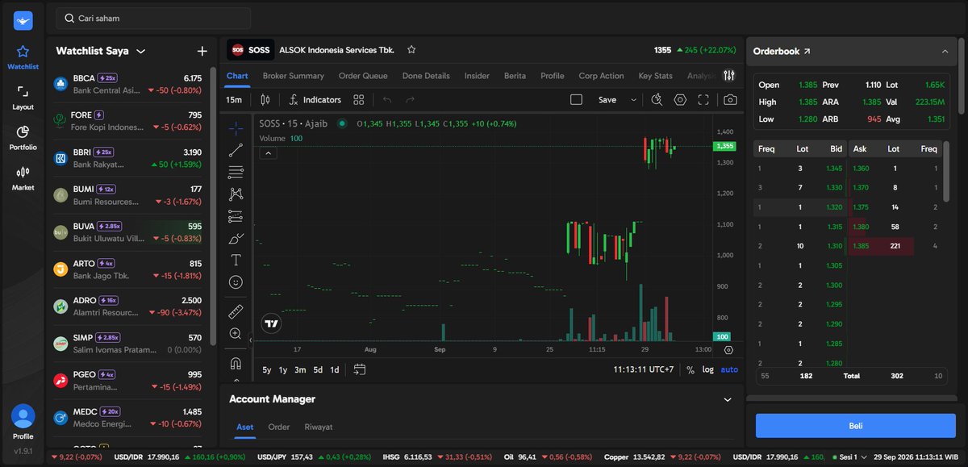Open chart settings sliders icon

[x=729, y=76]
